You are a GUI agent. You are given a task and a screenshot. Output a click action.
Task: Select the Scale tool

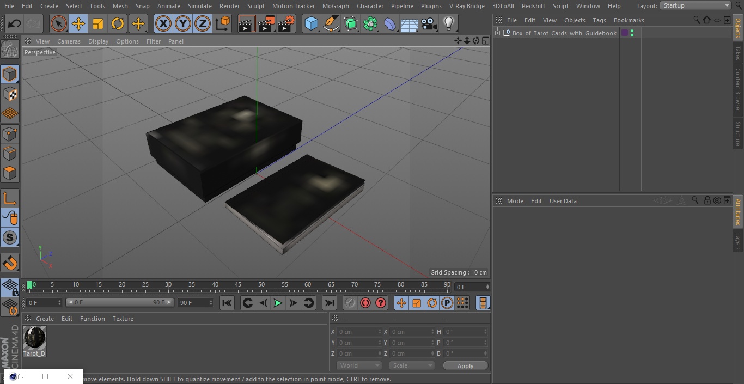tap(98, 23)
